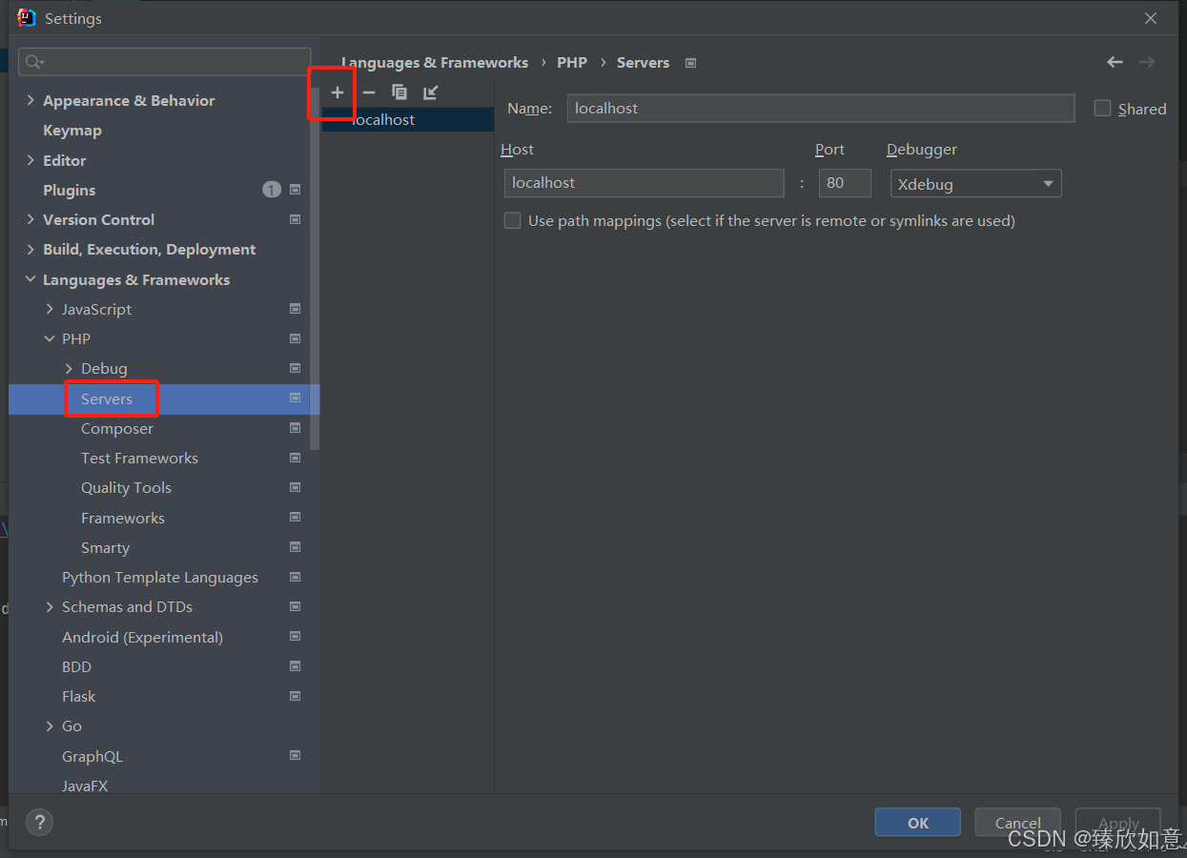
Task: Click the settings icon beside Servers breadcrumb
Action: tap(689, 62)
